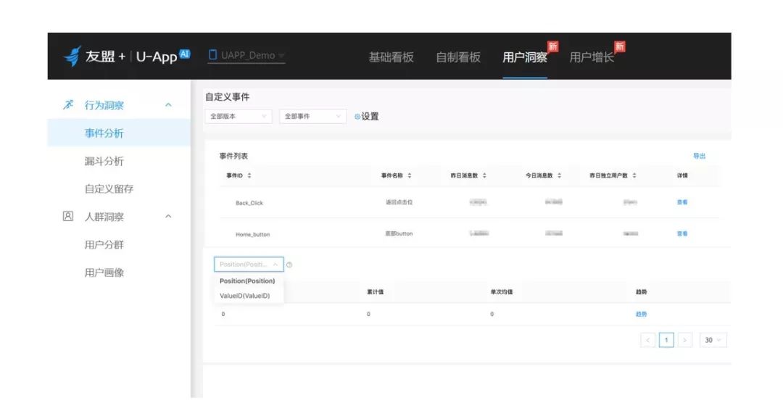Open the 全部事件 event dropdown
The width and height of the screenshot is (783, 416).
[312, 117]
